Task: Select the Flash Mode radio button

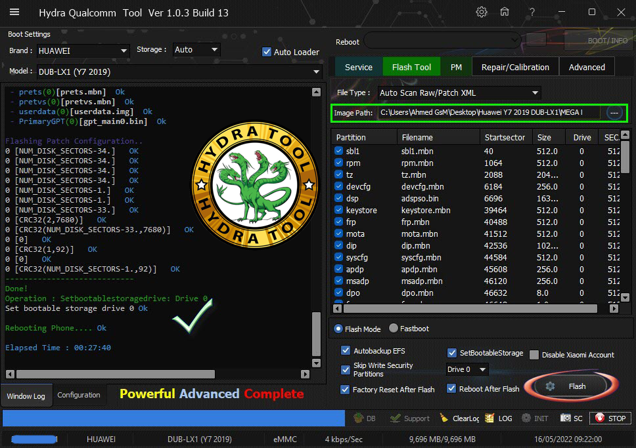Action: click(x=338, y=329)
